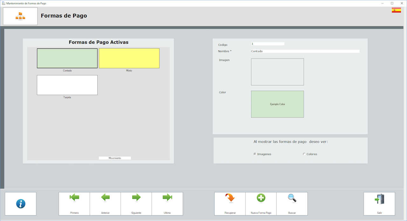Click the Ejemplo Color green swatch

click(x=277, y=104)
